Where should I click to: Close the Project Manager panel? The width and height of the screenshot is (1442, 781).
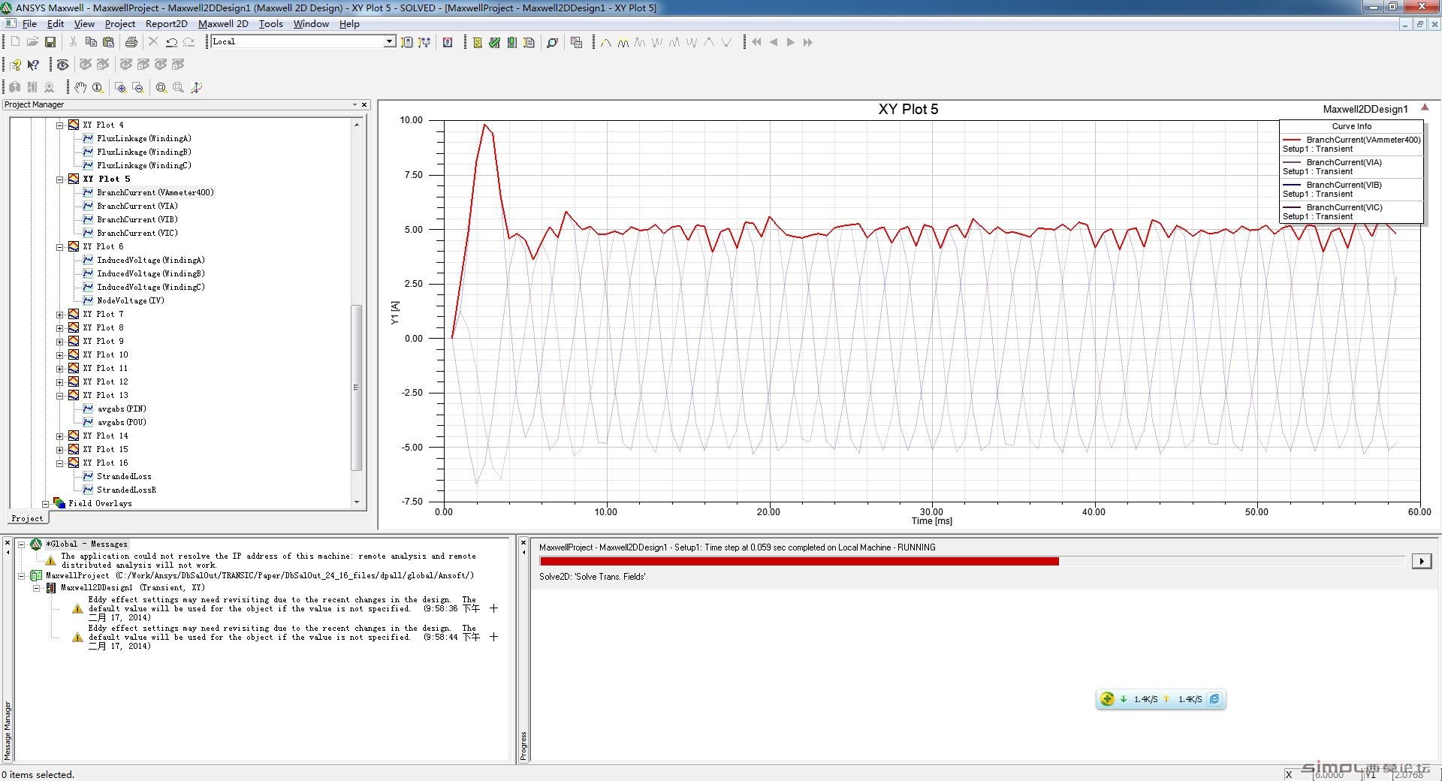364,105
